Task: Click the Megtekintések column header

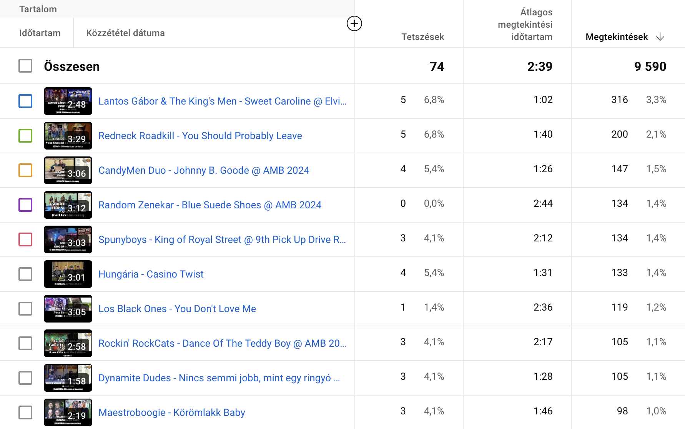Action: 616,37
